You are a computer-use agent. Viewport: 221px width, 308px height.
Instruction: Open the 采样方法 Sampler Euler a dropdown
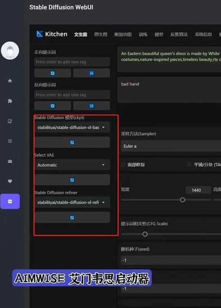tap(171, 146)
